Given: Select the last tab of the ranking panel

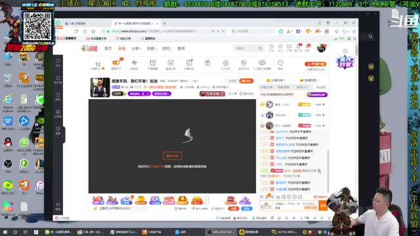Looking at the screenshot, I should tap(321, 87).
